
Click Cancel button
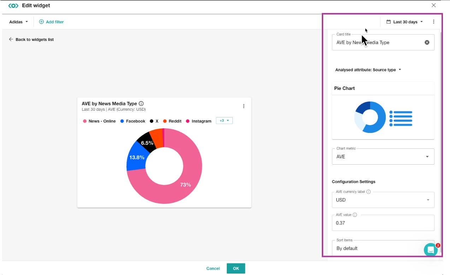tap(213, 268)
